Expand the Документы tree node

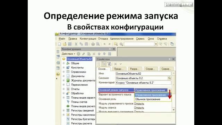click(x=64, y=76)
